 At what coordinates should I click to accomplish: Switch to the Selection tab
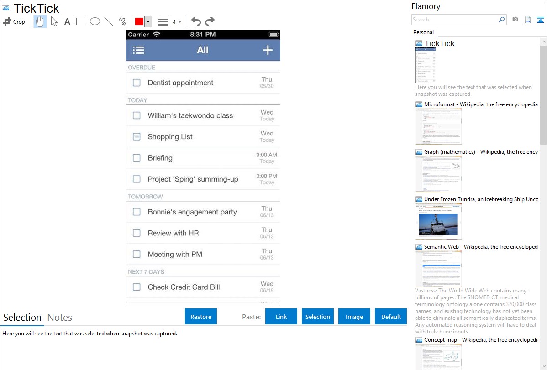22,318
